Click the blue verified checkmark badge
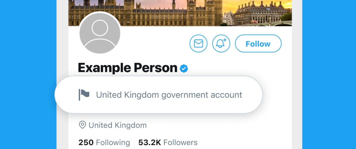This screenshot has width=356, height=149. click(184, 68)
